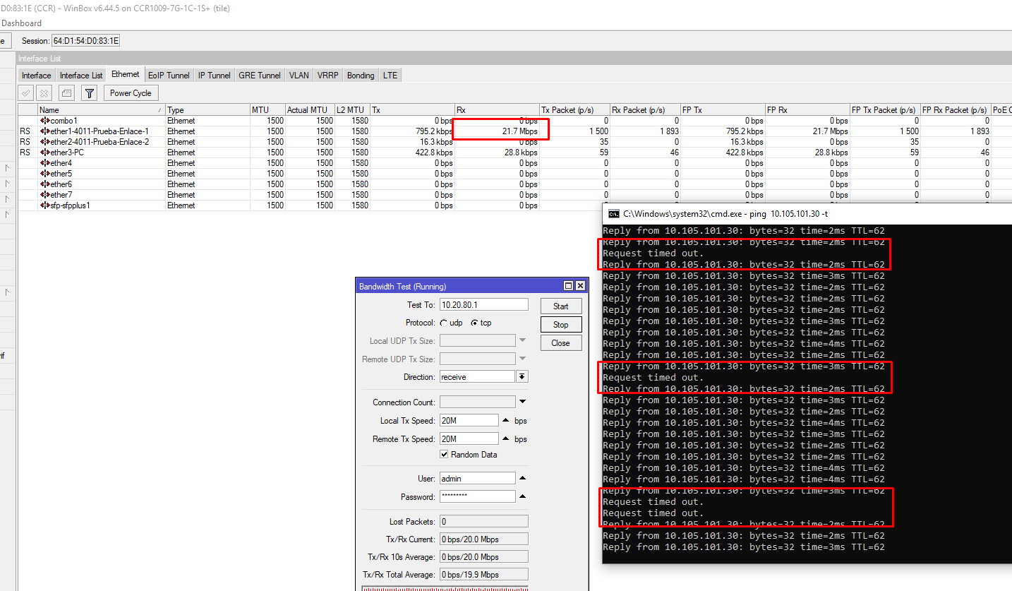Collapse the Remote Tx Speed arrow
This screenshot has width=1012, height=591.
click(505, 439)
